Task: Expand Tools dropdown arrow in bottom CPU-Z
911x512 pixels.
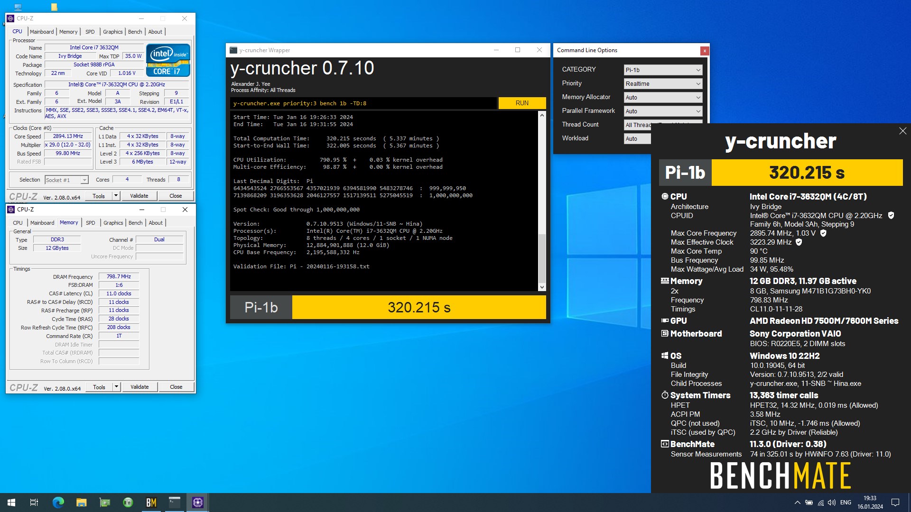Action: (116, 387)
